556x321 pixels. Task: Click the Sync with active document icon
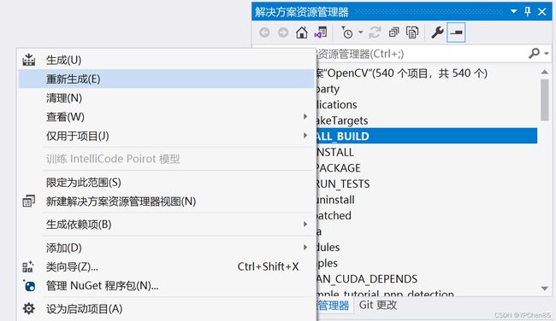(x=375, y=32)
